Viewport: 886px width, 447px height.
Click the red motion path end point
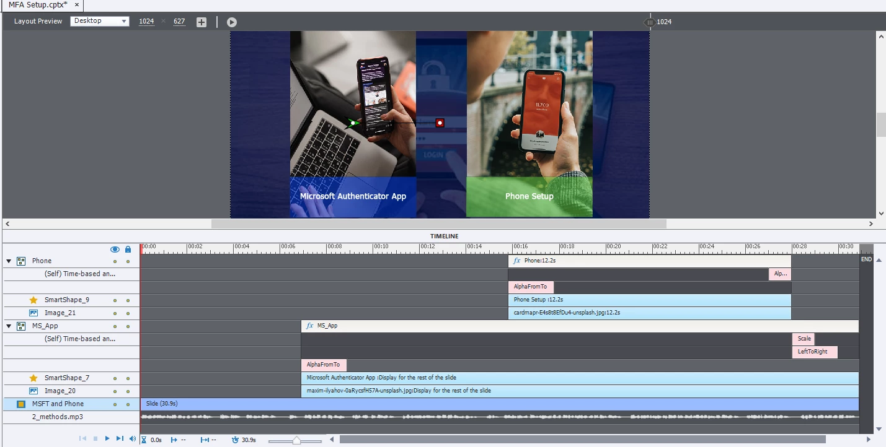[440, 123]
